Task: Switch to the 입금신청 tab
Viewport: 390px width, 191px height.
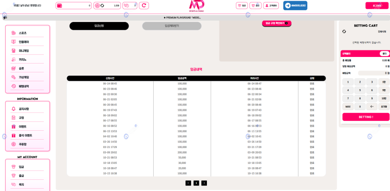Action: pyautogui.click(x=99, y=26)
